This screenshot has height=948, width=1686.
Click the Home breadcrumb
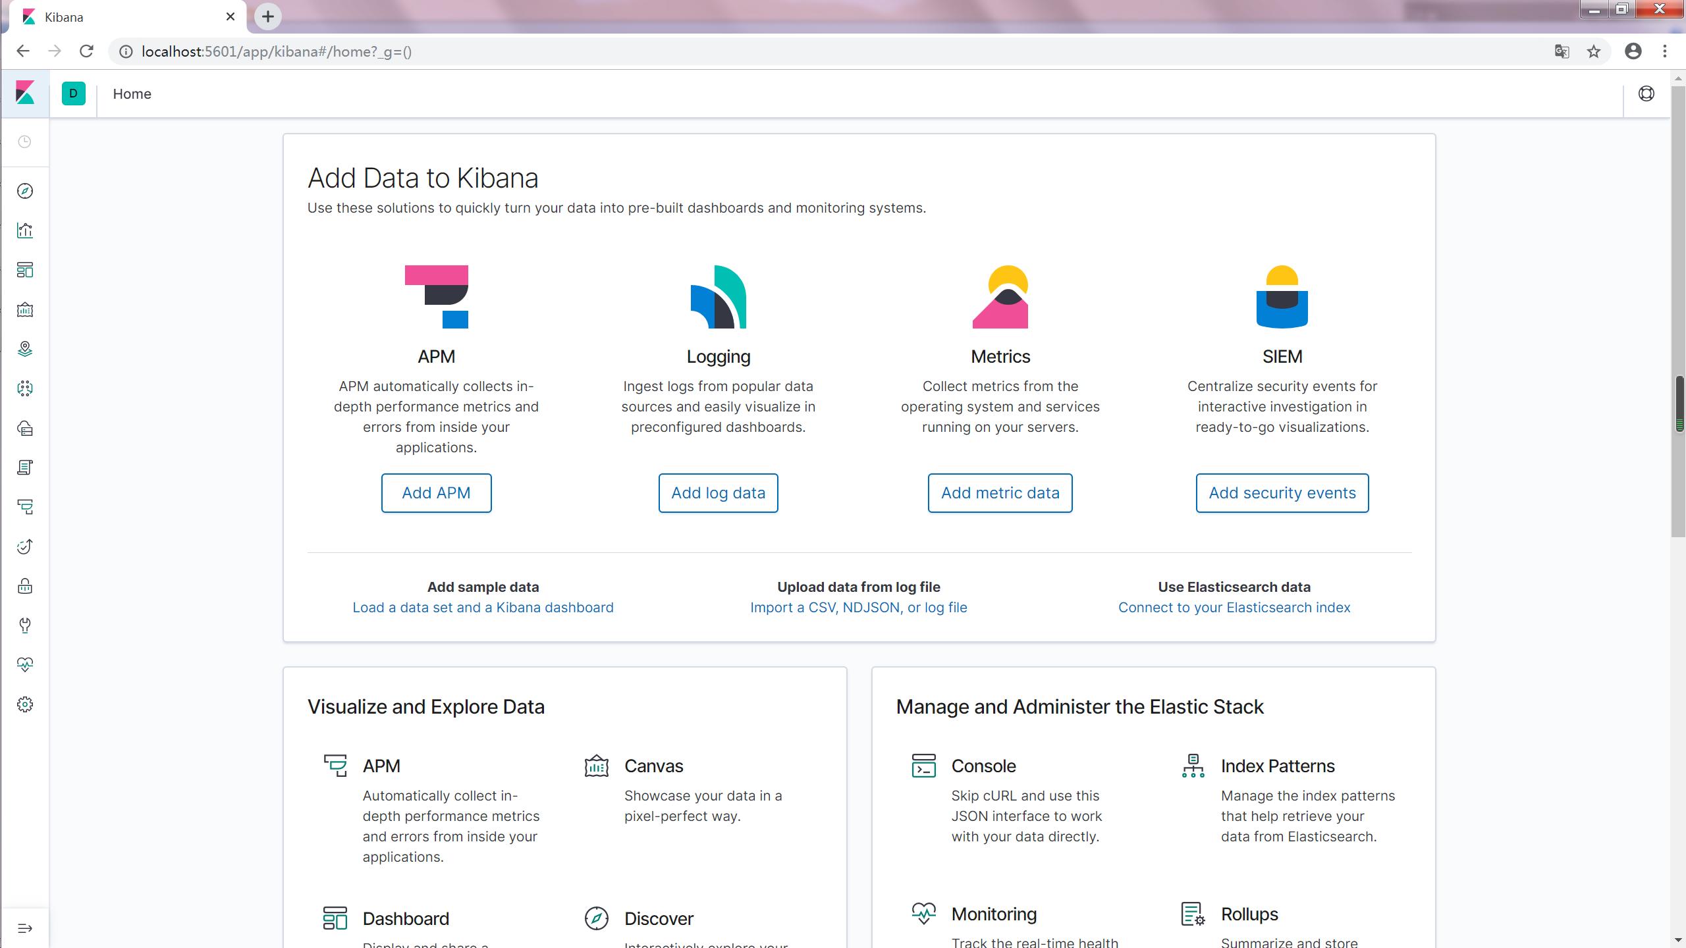132,94
